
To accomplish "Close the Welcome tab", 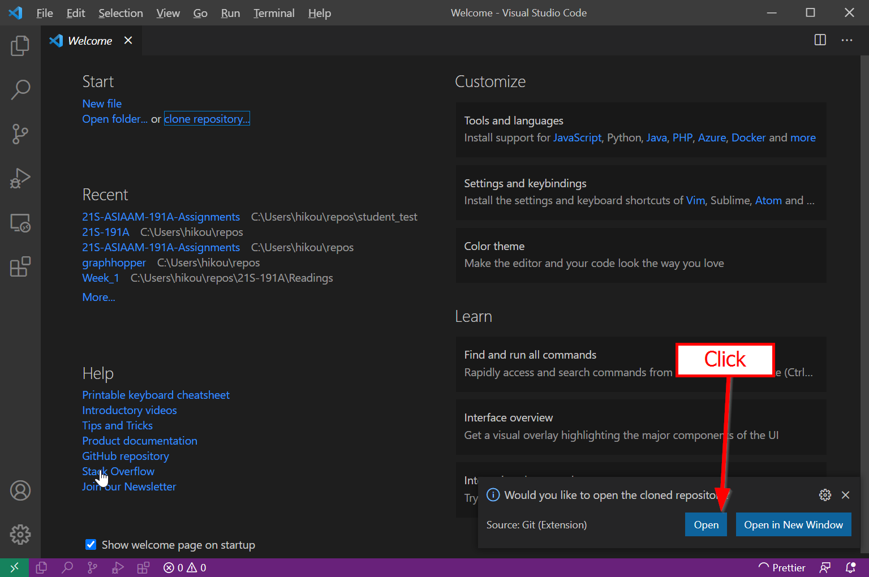I will [128, 40].
